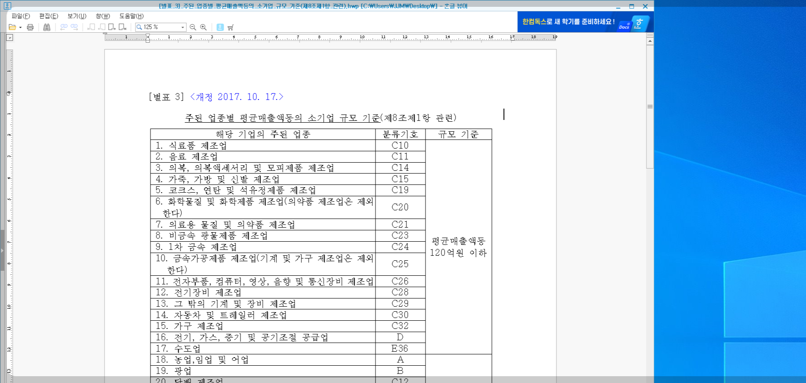Click the row '1. 식료품 제조업'

pyautogui.click(x=263, y=146)
